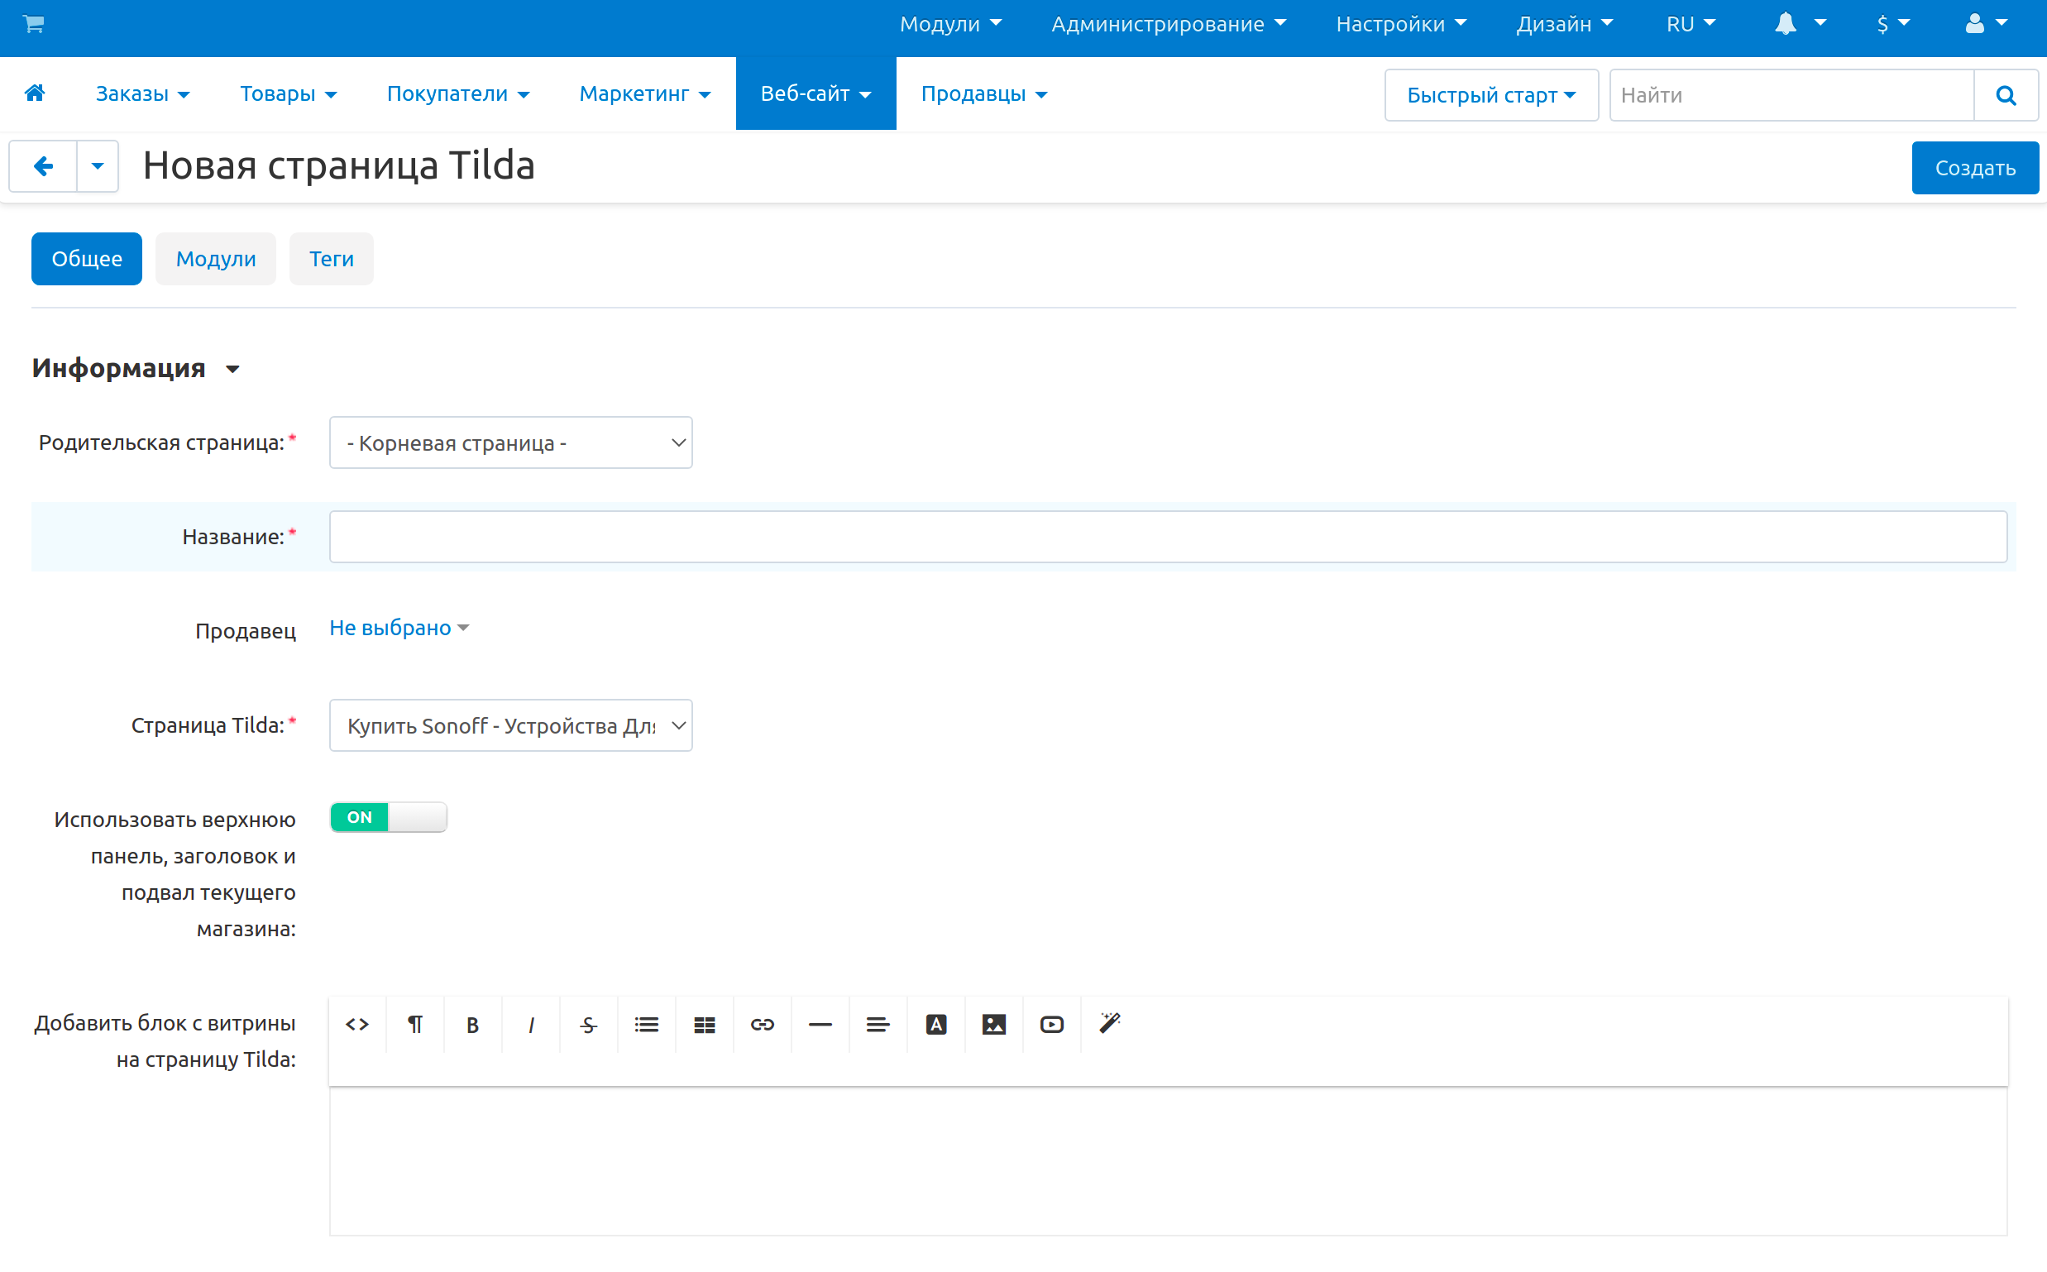
Task: Click the Bold formatting icon
Action: [472, 1024]
